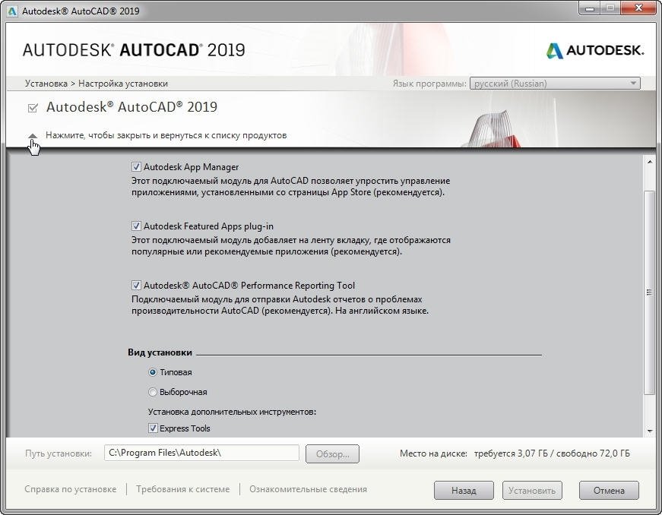Click 'Нажмите, чтобы закрыть и вернуться' text
Viewport: 662px width, 515px height.
click(x=166, y=135)
